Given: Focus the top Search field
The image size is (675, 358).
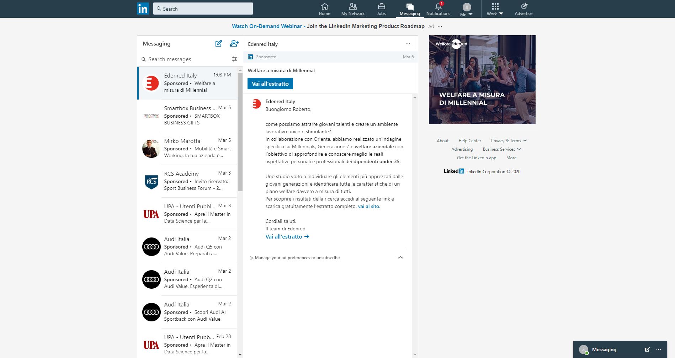Looking at the screenshot, I should 203,9.
